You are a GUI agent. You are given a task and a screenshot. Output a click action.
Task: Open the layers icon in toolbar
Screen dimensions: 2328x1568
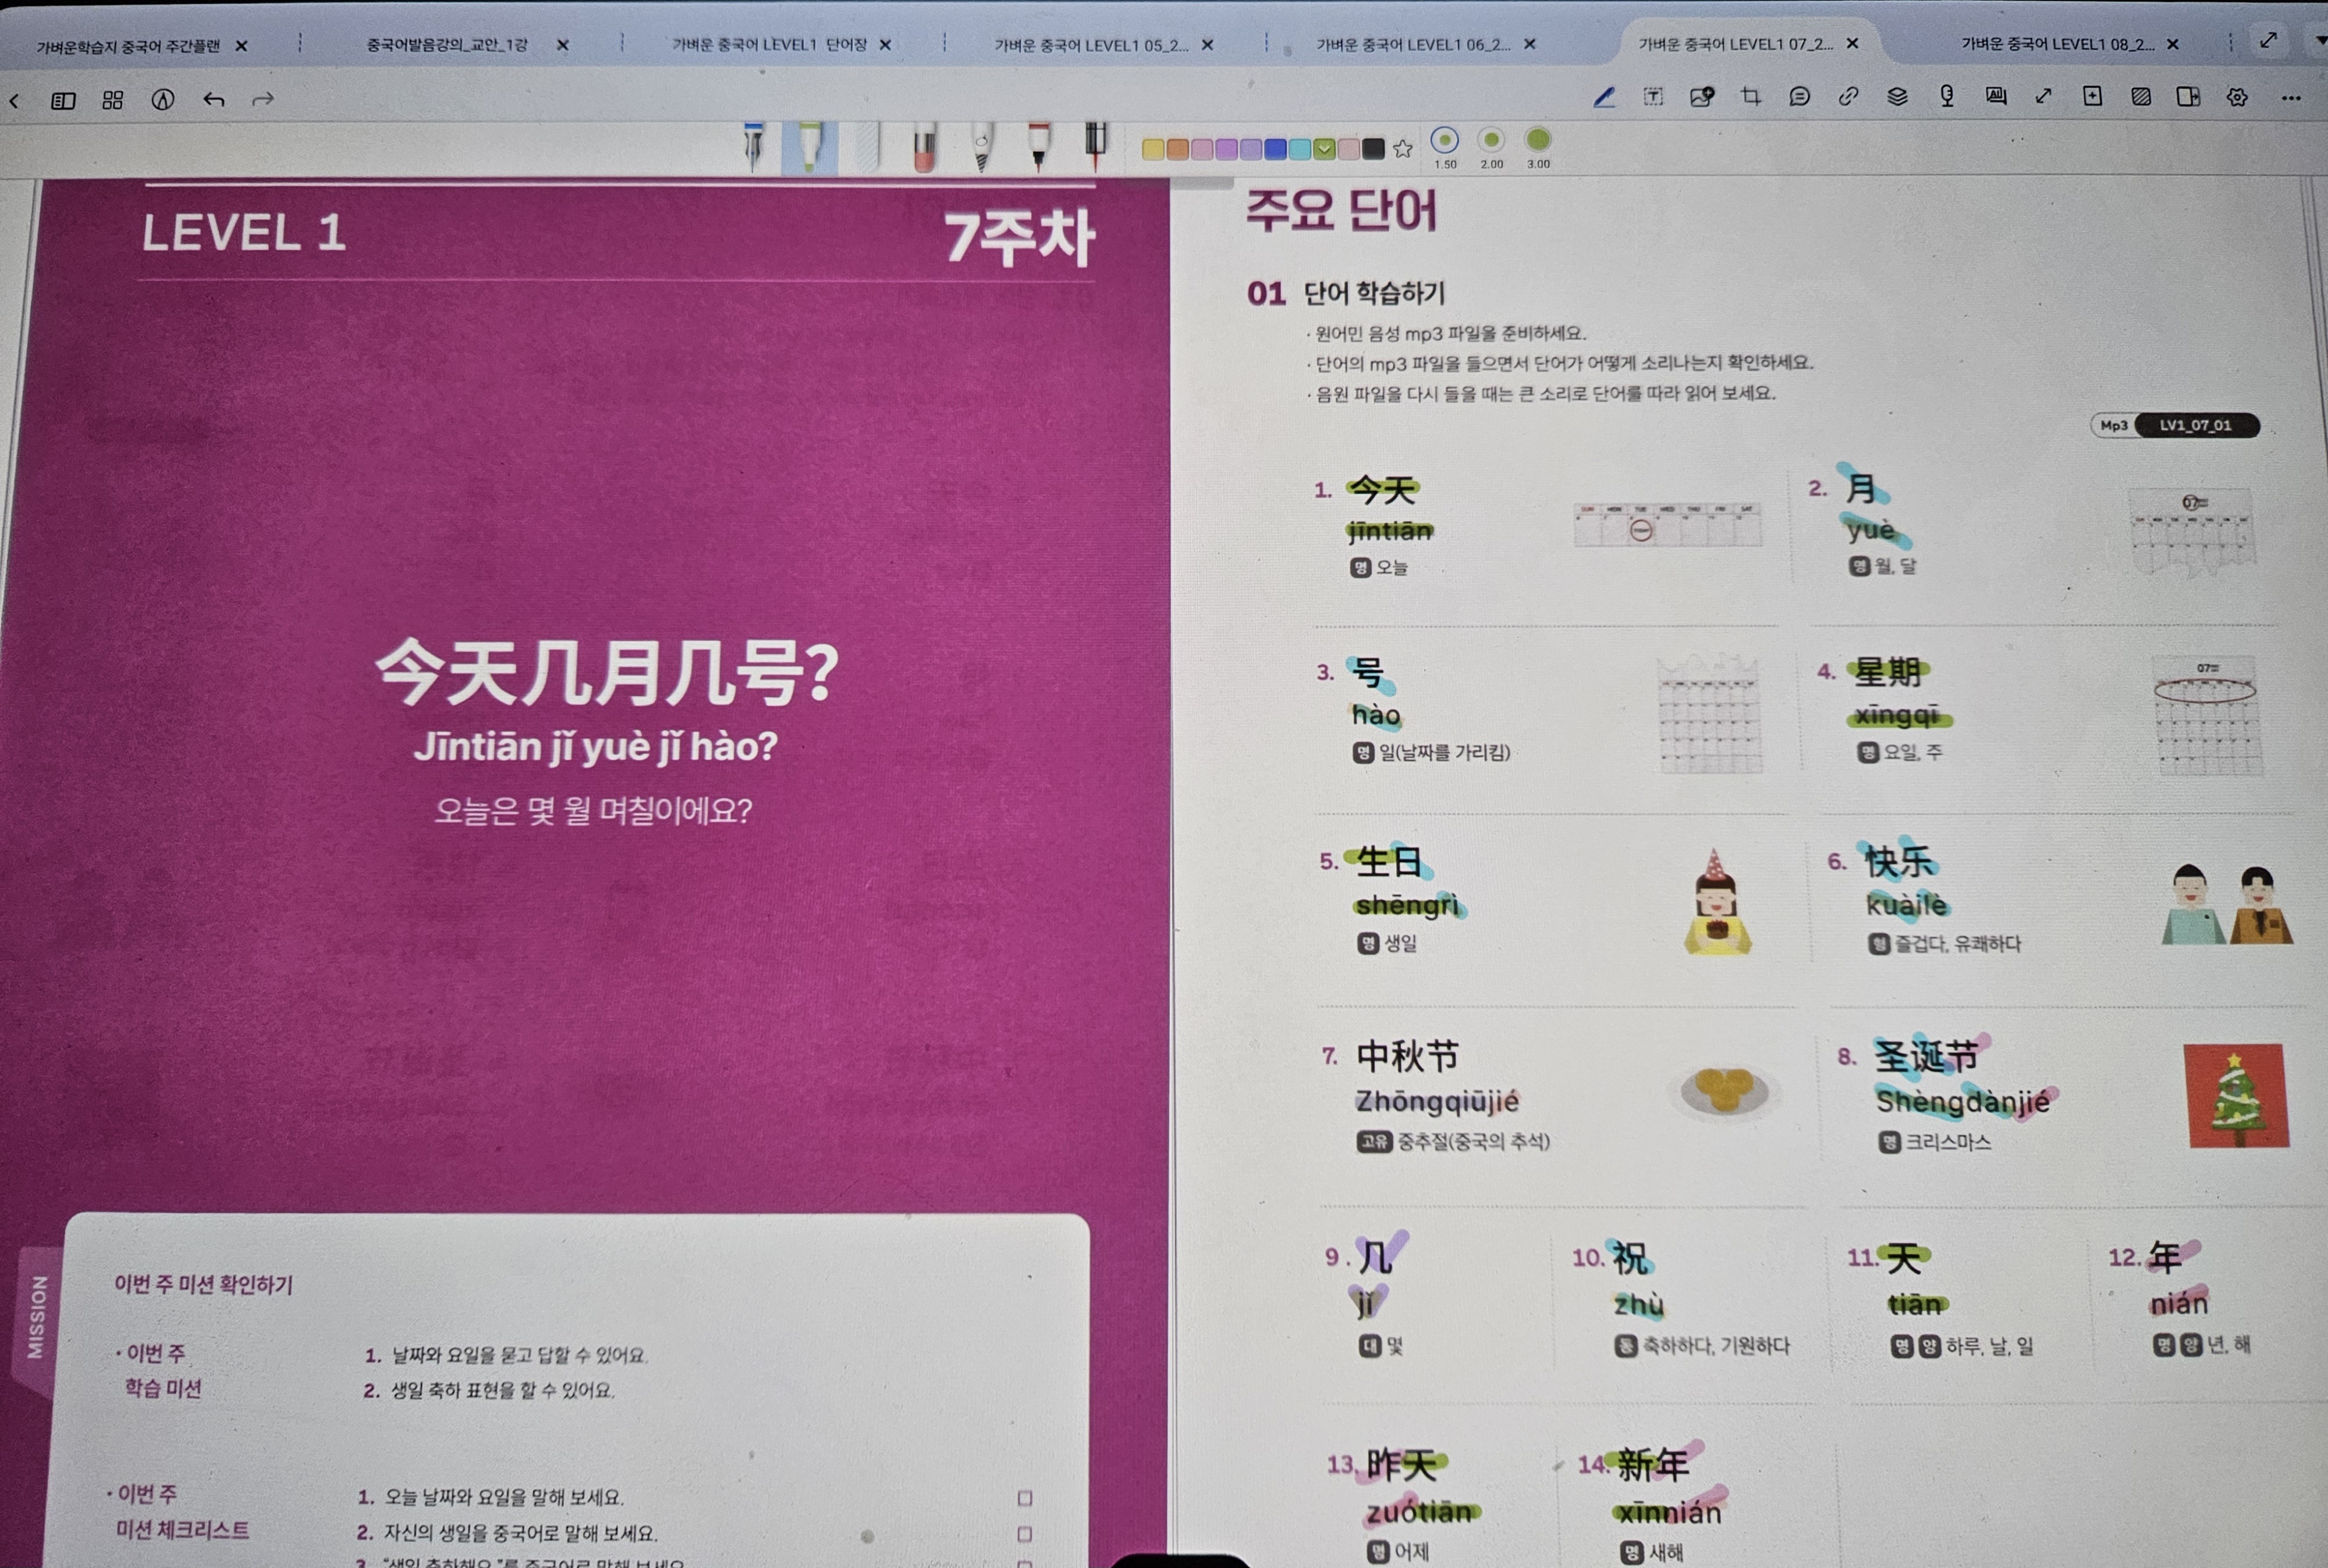point(1897,97)
